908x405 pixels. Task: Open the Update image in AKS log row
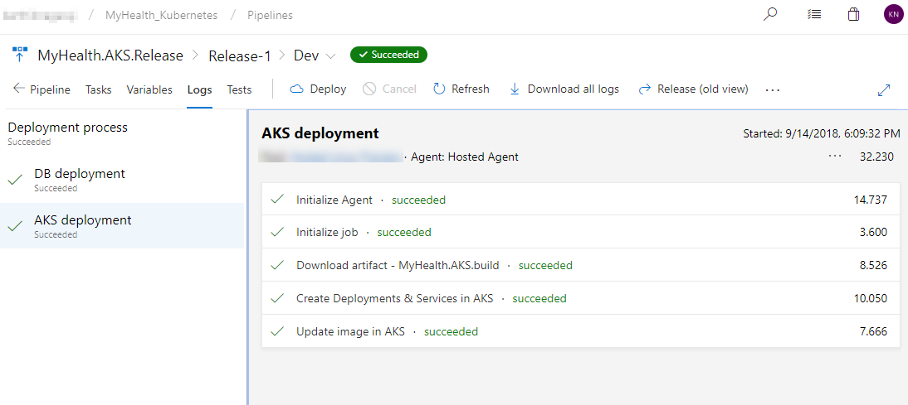(581, 331)
